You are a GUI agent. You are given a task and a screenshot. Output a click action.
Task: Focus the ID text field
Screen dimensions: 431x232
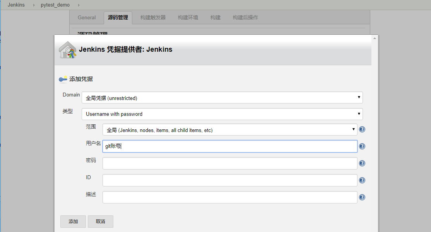tap(230, 180)
